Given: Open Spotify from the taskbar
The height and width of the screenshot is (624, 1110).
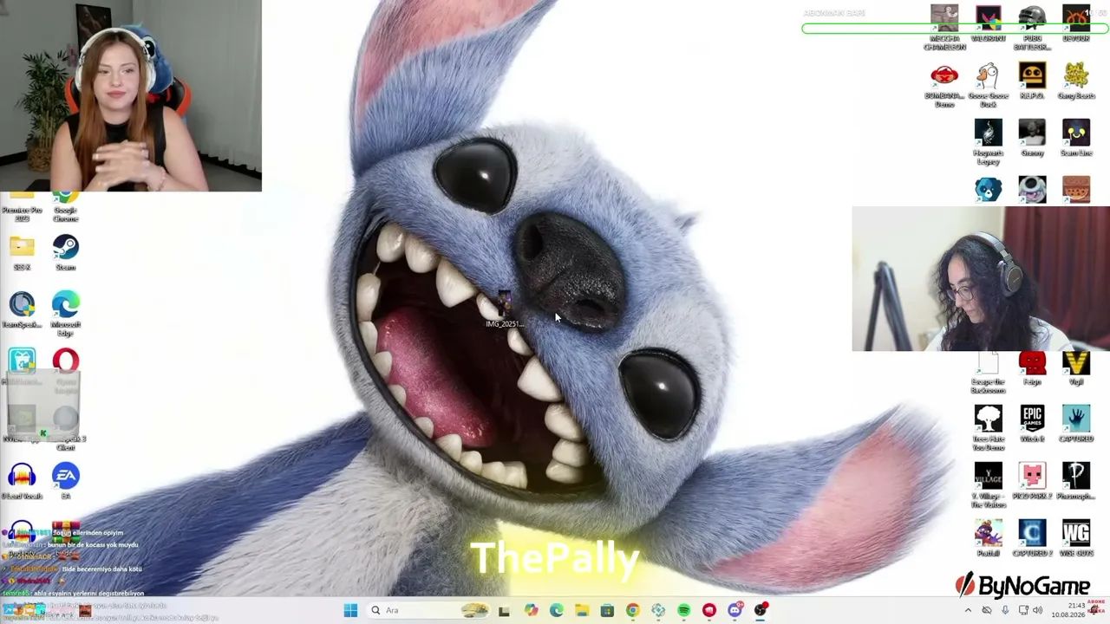Looking at the screenshot, I should [x=684, y=610].
